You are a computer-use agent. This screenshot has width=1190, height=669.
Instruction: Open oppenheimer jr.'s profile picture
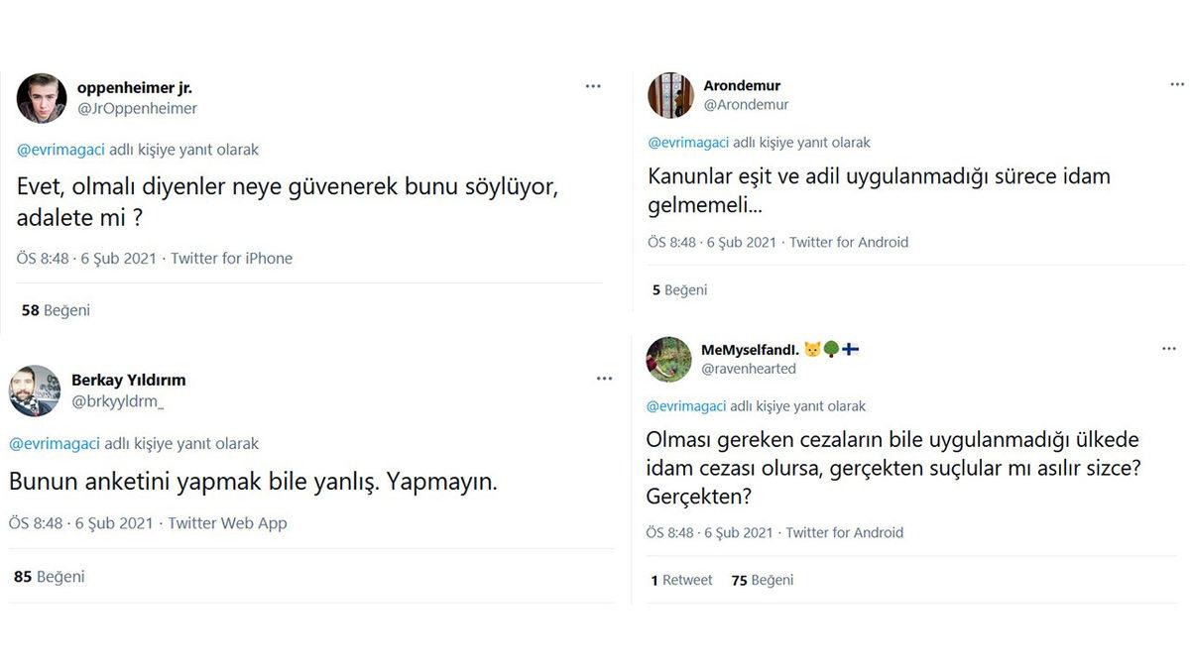click(41, 98)
